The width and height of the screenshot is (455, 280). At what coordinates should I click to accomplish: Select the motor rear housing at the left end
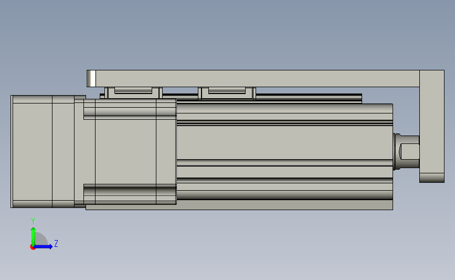[x=32, y=151]
